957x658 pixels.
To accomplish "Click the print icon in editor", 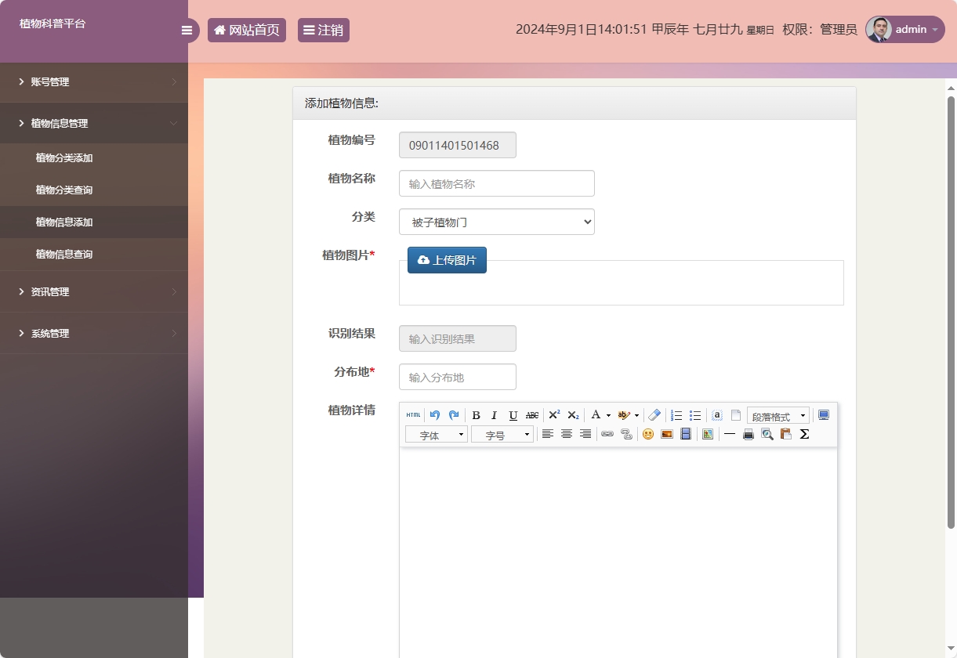I will pyautogui.click(x=749, y=434).
